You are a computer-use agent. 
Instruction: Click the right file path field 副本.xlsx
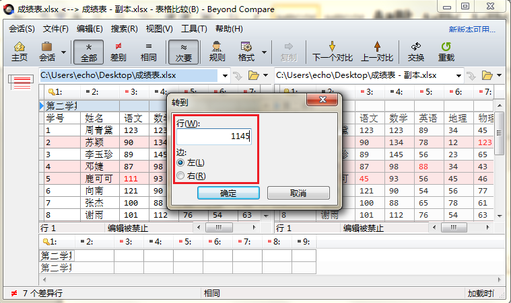tap(364, 75)
